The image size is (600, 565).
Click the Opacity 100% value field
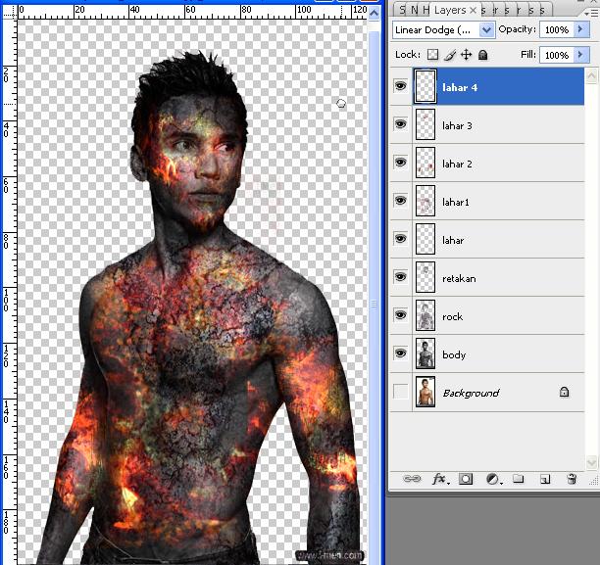pyautogui.click(x=557, y=29)
